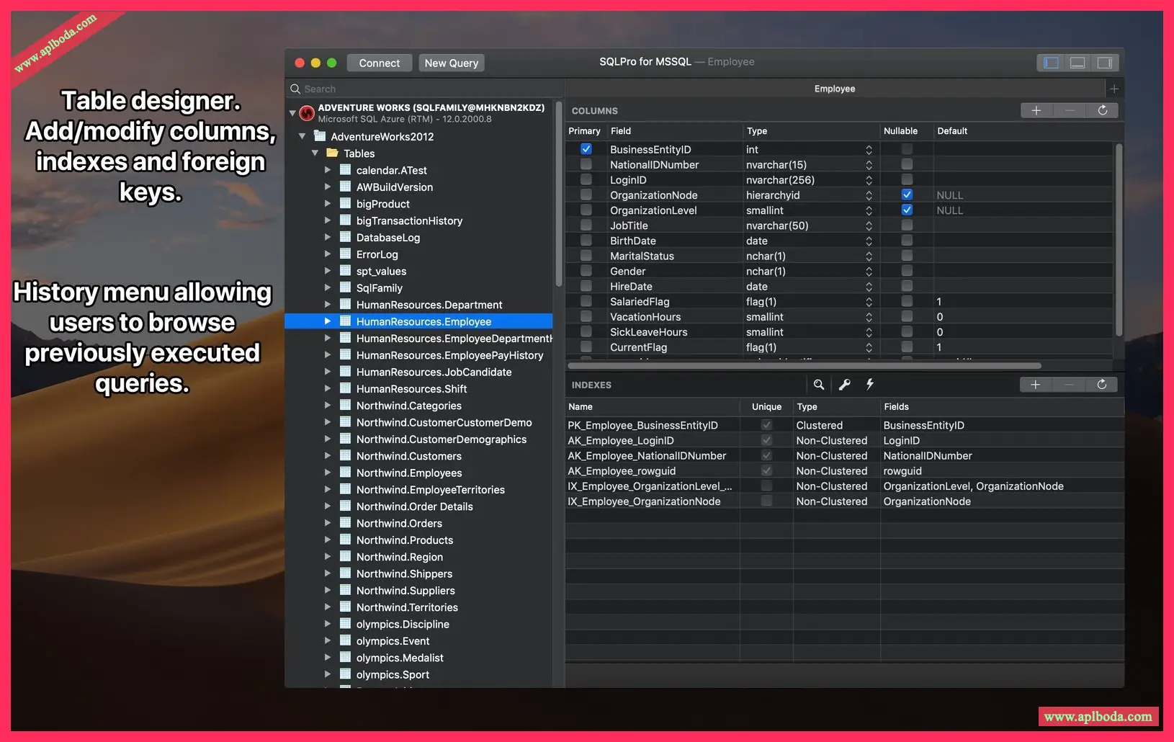Click the Tables folder icon
The image size is (1174, 742).
(332, 153)
